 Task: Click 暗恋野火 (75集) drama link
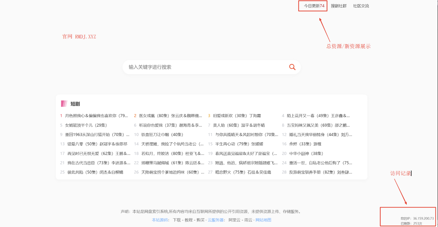coord(243,172)
